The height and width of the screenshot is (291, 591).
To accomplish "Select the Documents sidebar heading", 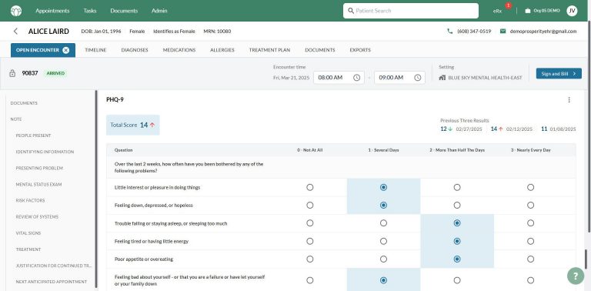I will tap(24, 103).
